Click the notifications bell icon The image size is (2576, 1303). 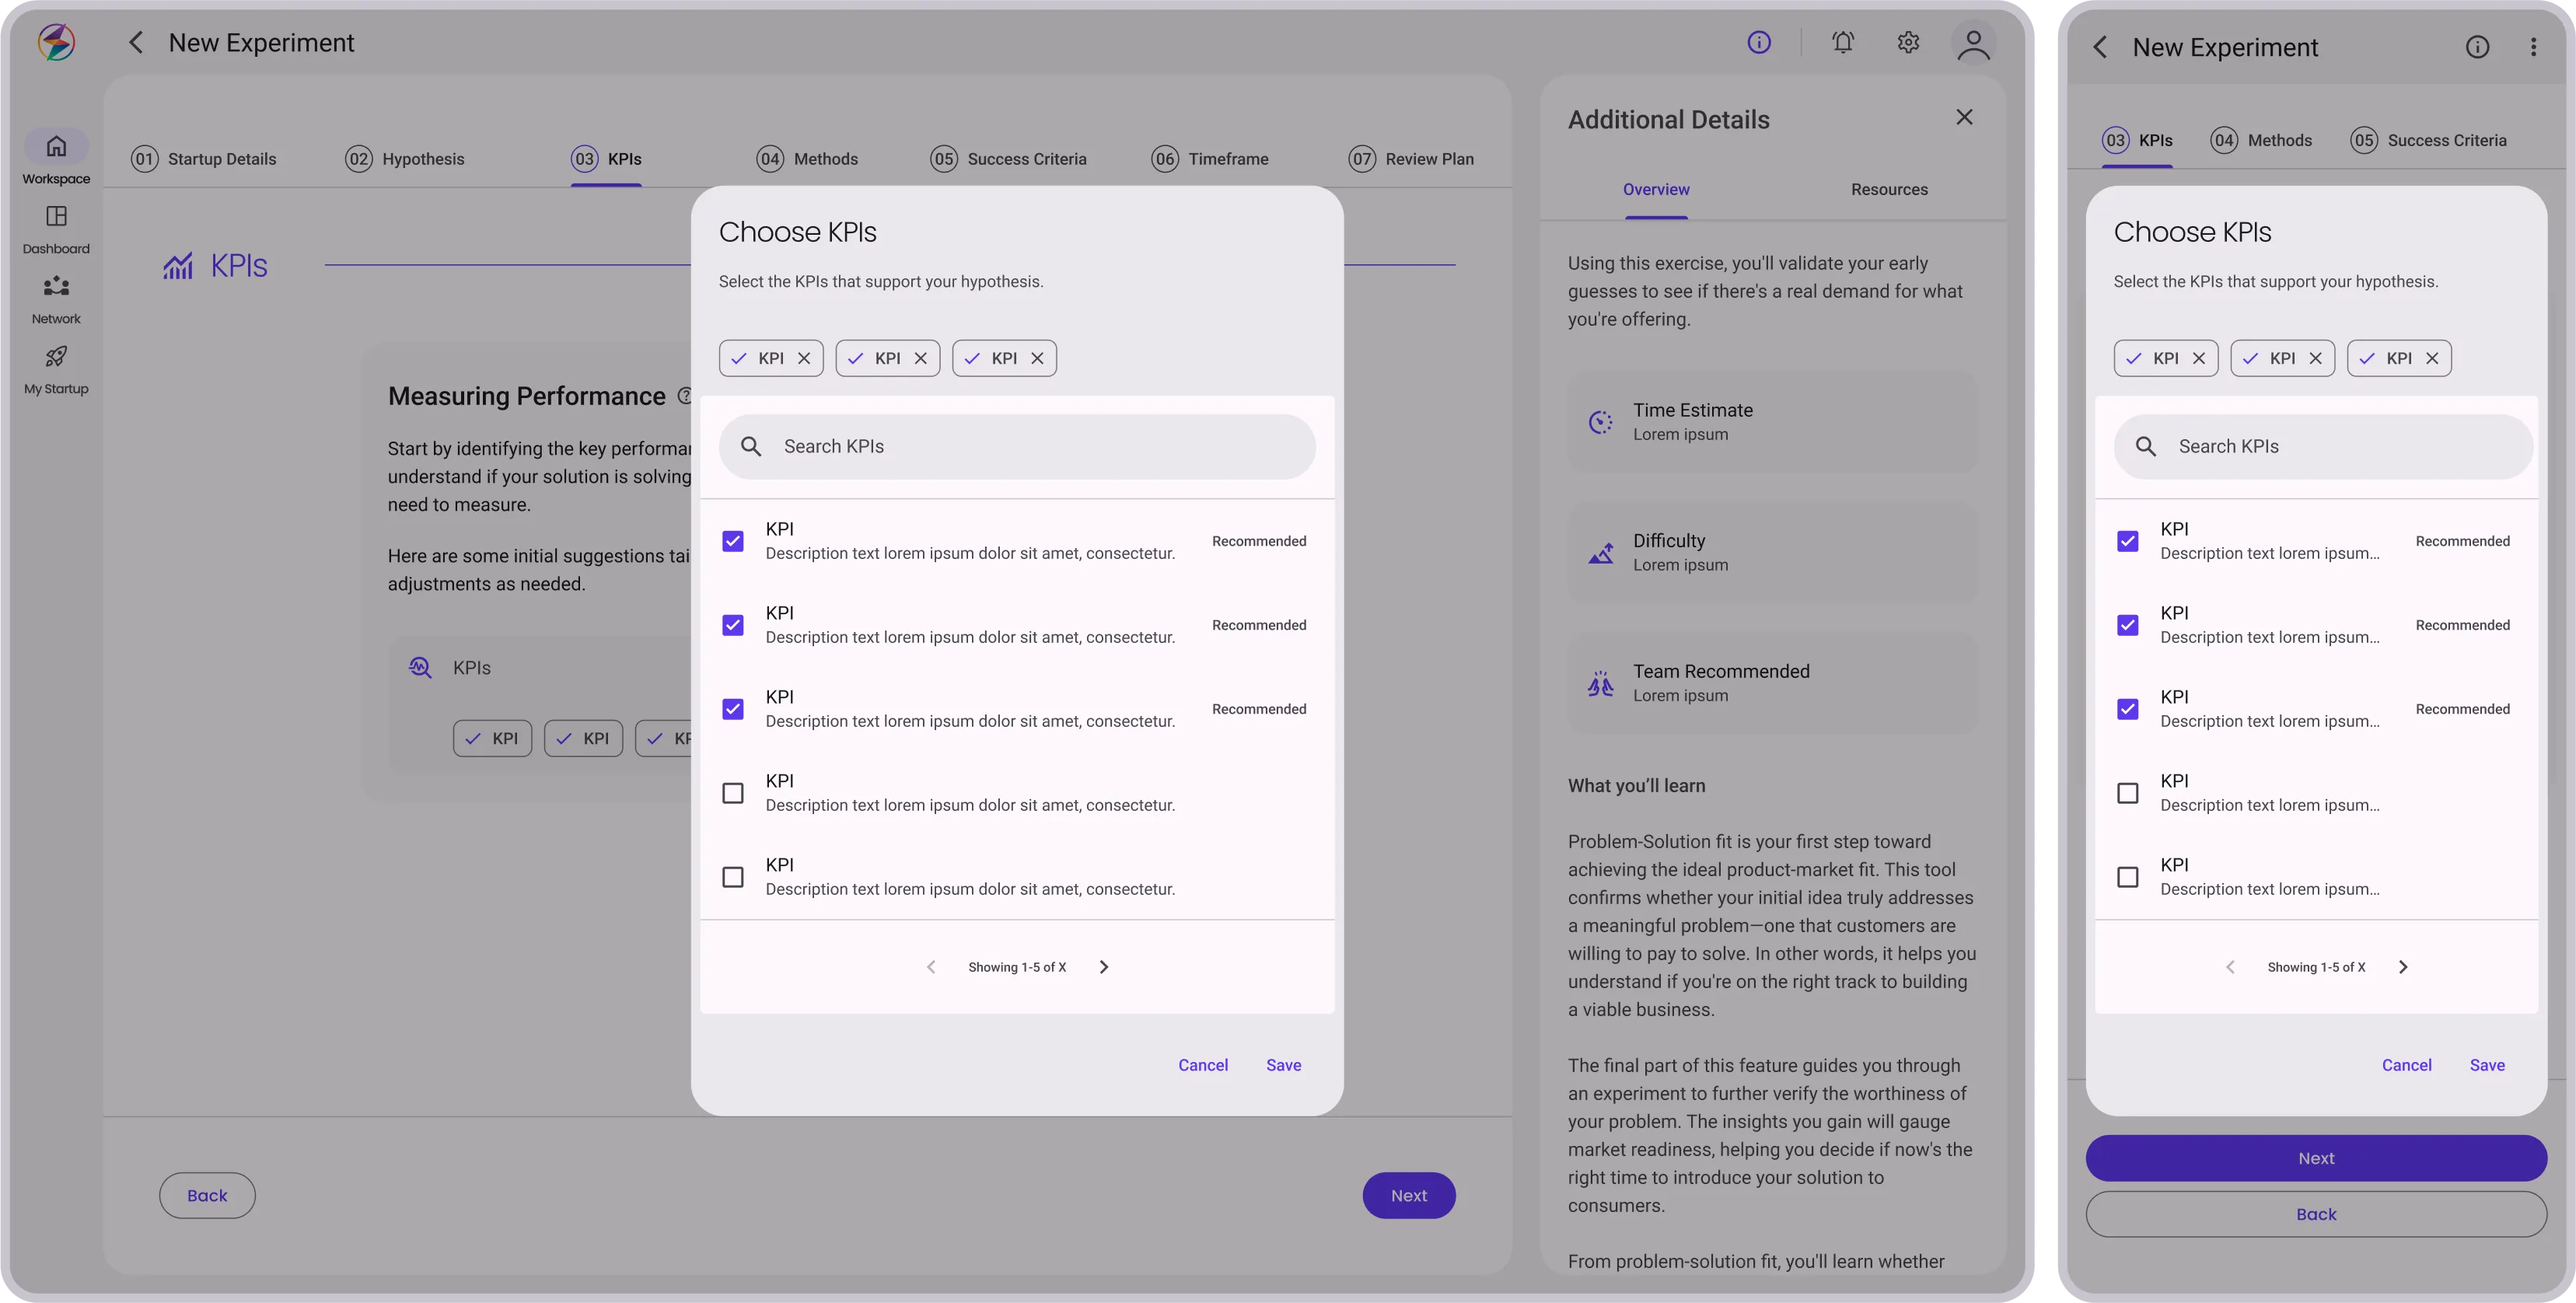pos(1843,43)
